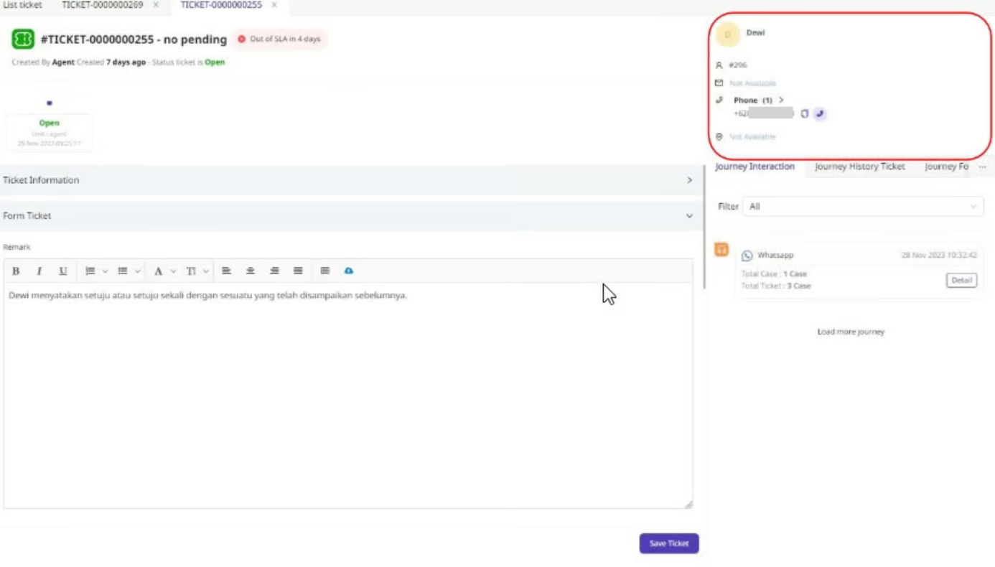Click the blue cloud upload icon

click(349, 271)
